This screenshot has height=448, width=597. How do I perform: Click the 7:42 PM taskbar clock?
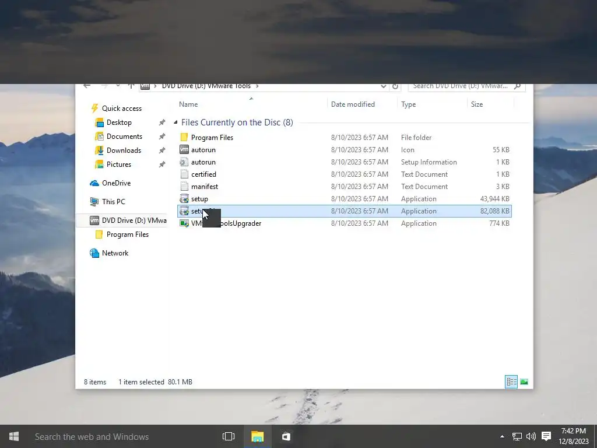click(x=574, y=431)
